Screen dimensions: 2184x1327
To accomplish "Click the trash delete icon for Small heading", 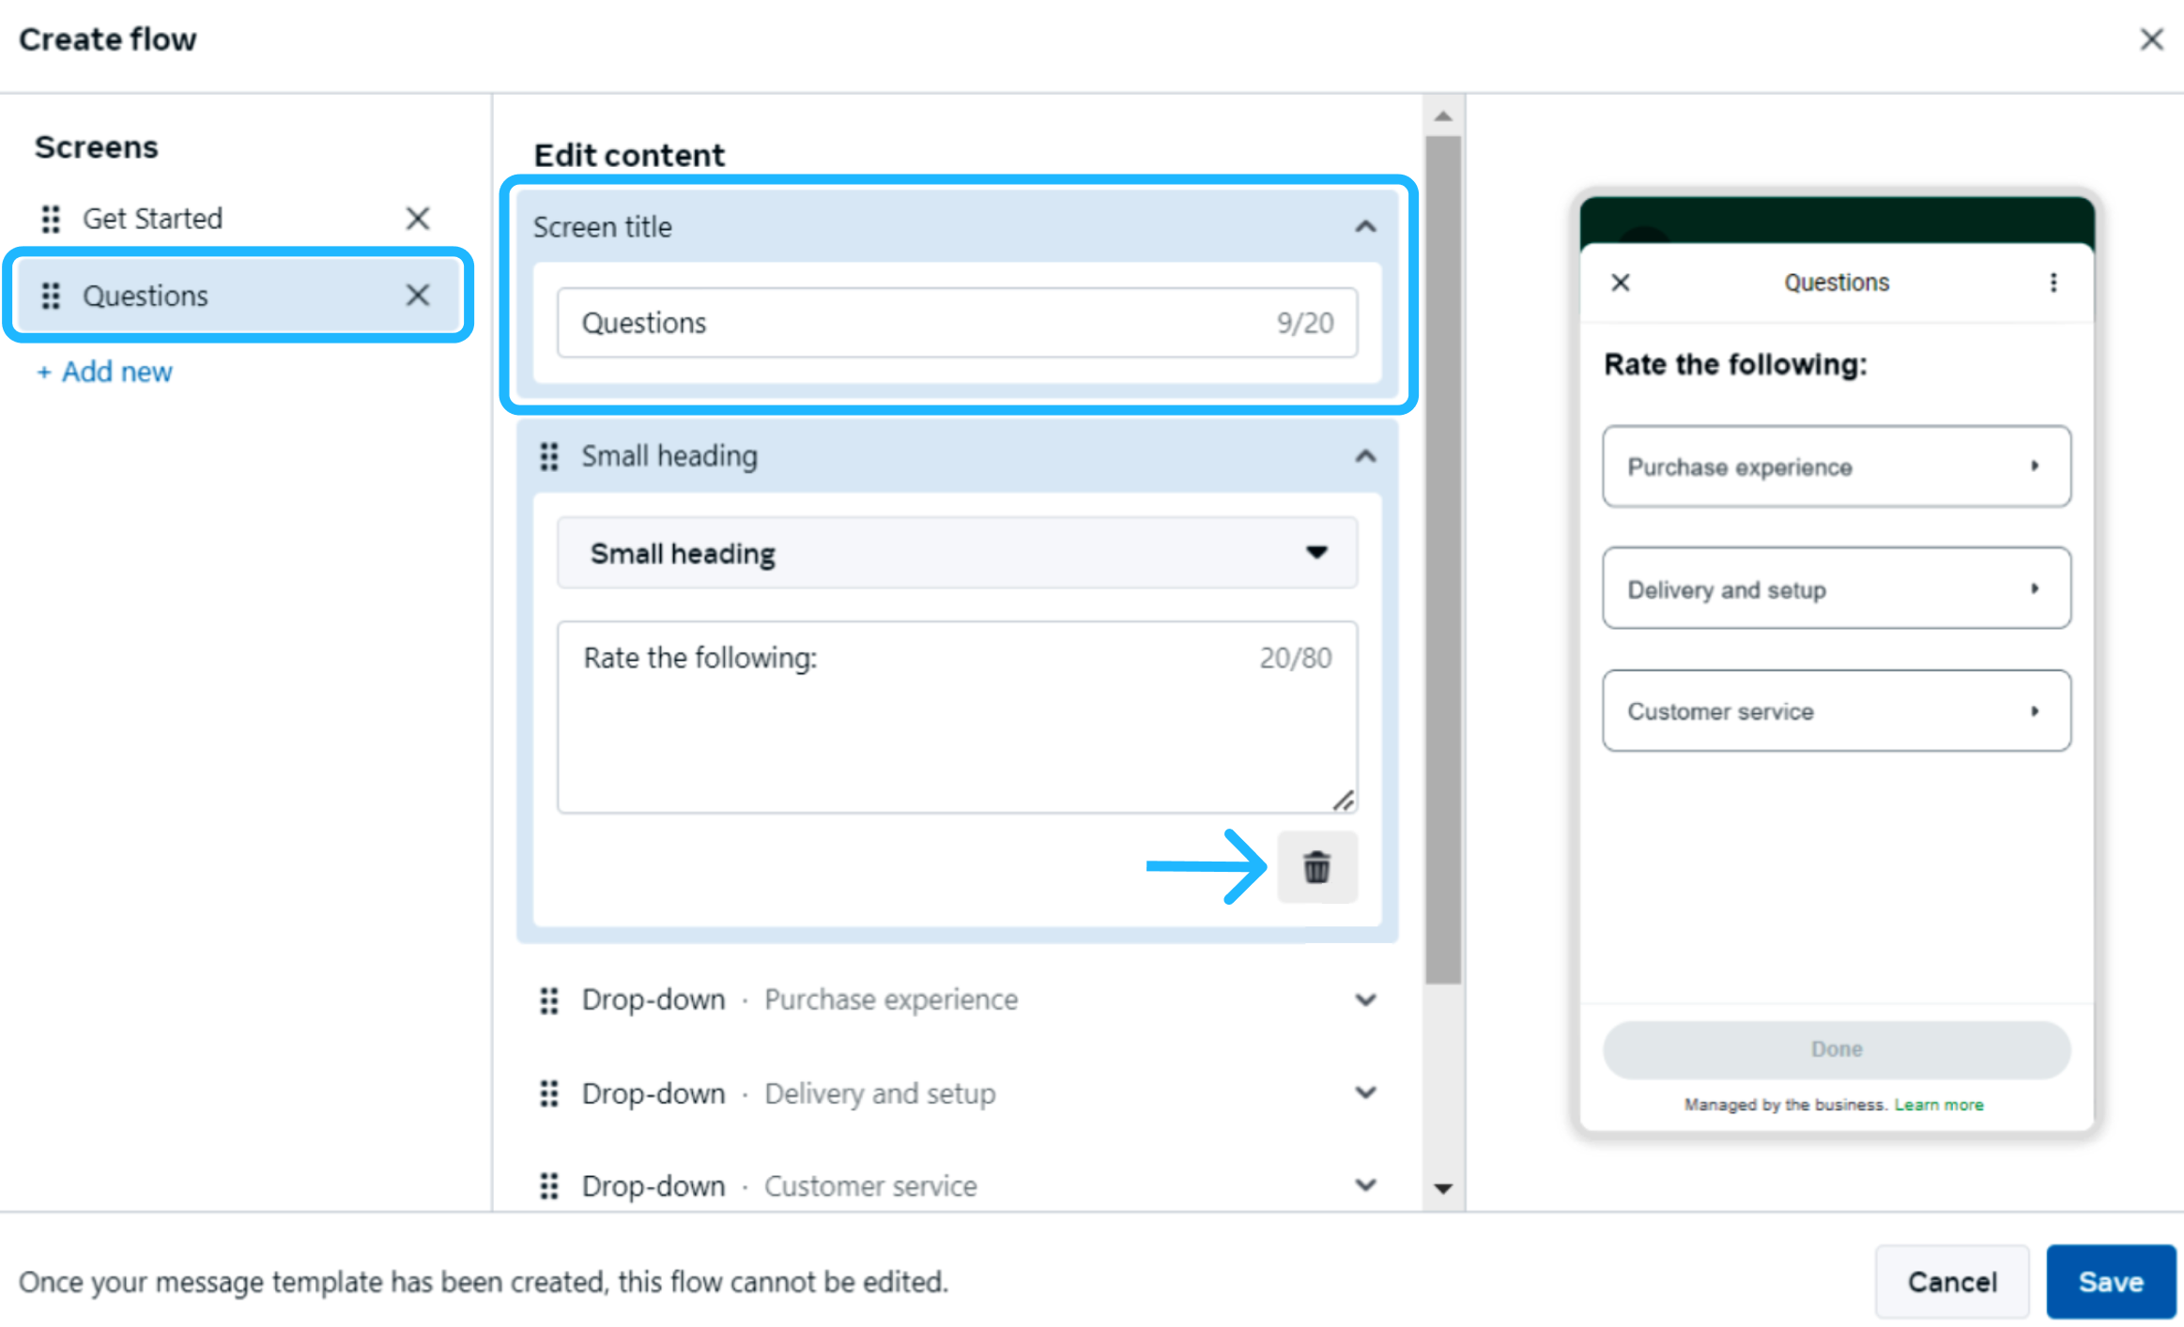I will pos(1316,866).
